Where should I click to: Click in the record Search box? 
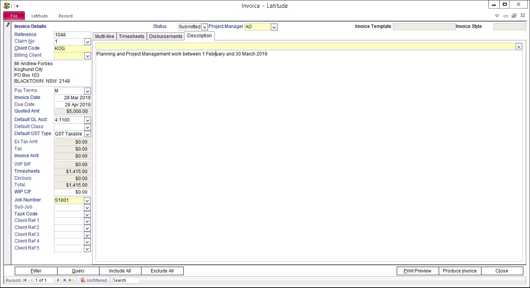tap(125, 280)
